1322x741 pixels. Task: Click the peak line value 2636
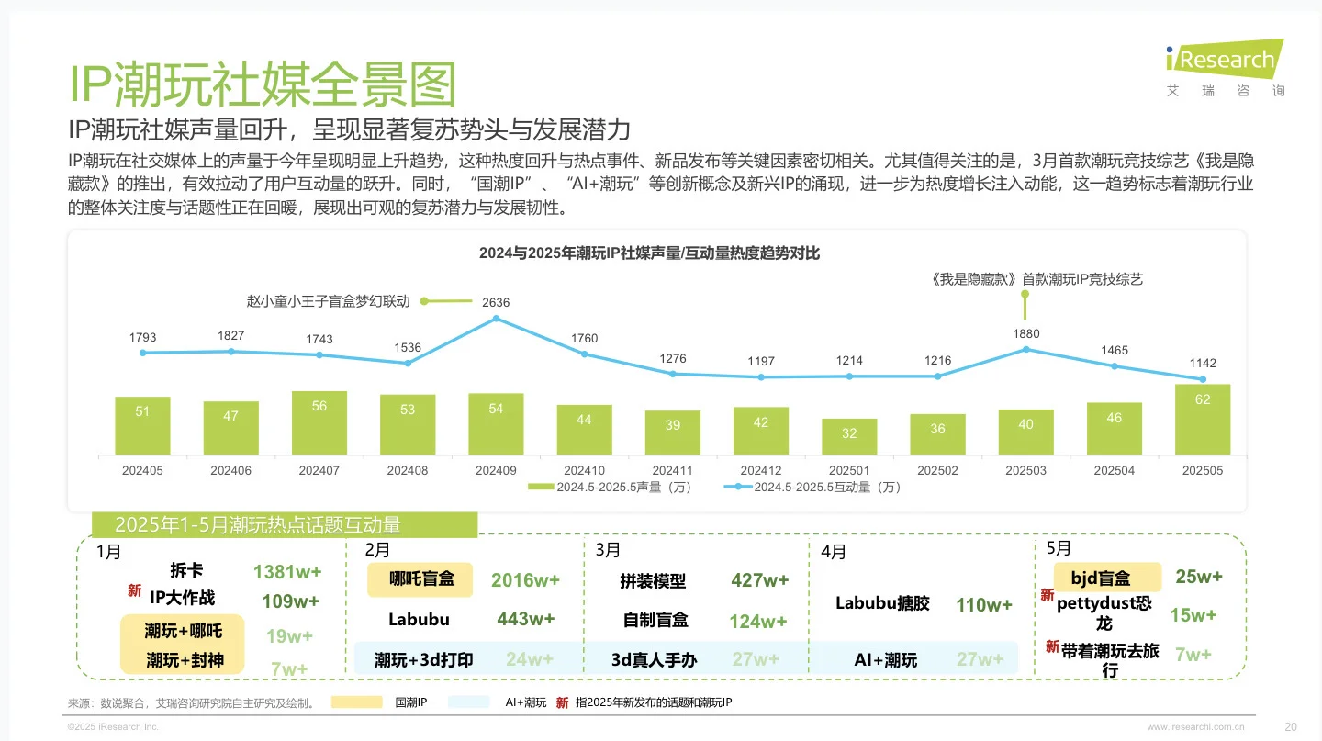pos(496,302)
